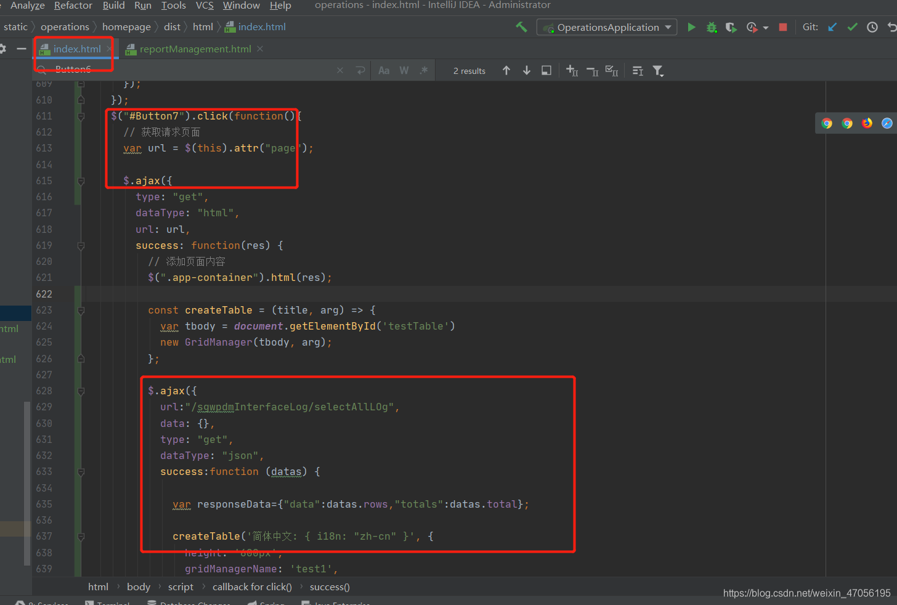Screen dimensions: 897x605
Task: Toggle Words (W) option in search
Action: 404,71
